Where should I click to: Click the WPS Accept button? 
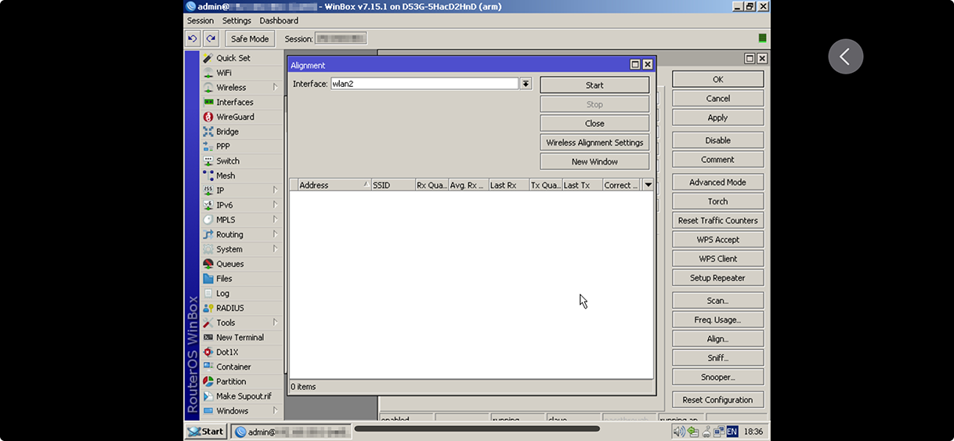(717, 240)
